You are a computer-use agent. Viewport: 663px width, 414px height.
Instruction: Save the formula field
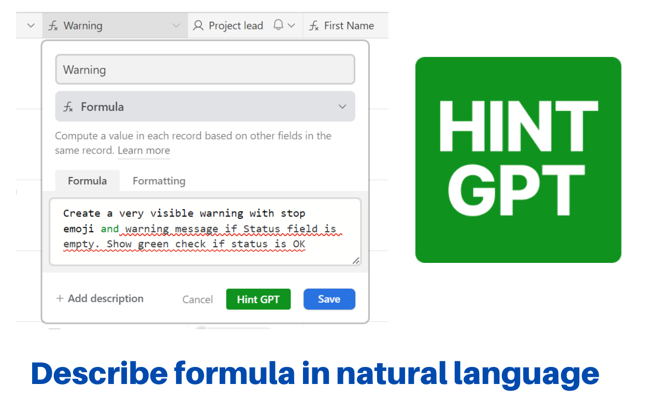tap(329, 299)
